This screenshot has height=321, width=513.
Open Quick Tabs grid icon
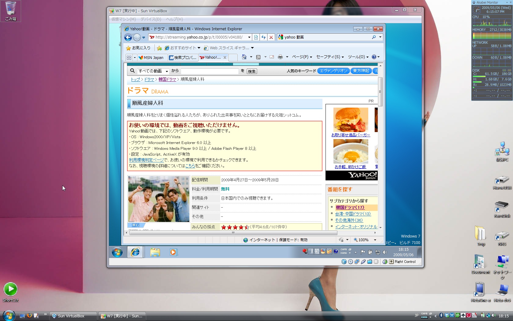coord(129,57)
